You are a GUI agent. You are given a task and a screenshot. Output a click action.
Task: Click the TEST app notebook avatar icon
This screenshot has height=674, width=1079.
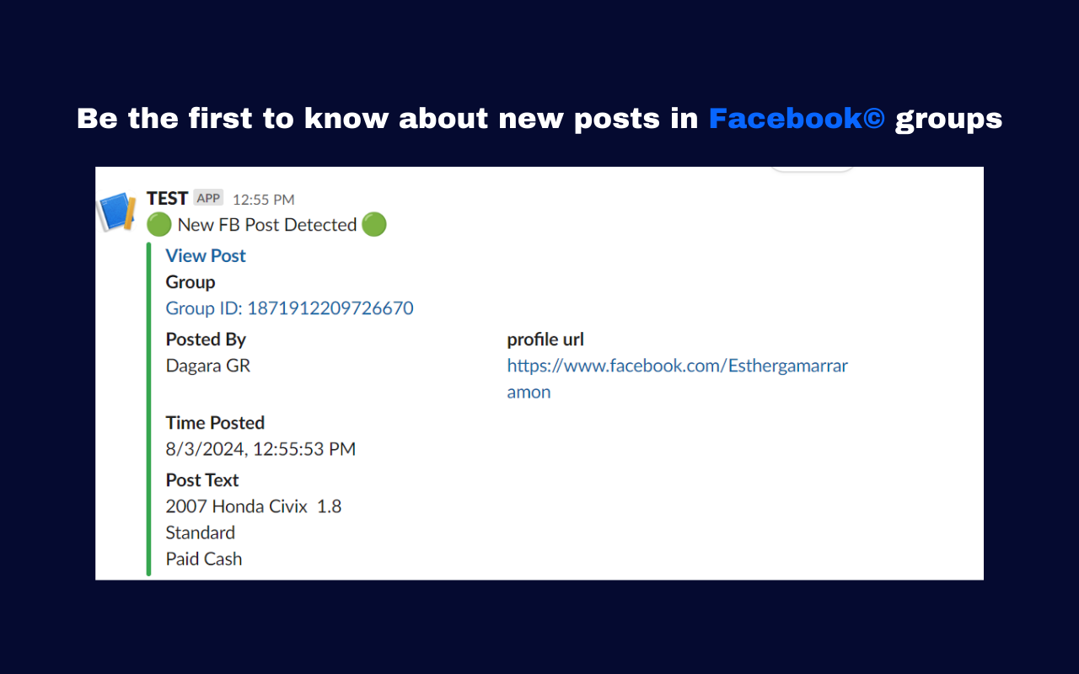point(117,211)
